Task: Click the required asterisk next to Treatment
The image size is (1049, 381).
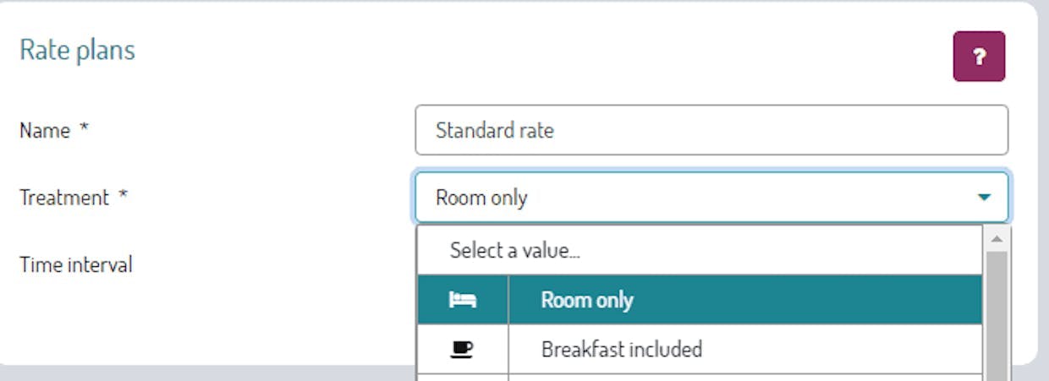Action: click(x=123, y=197)
